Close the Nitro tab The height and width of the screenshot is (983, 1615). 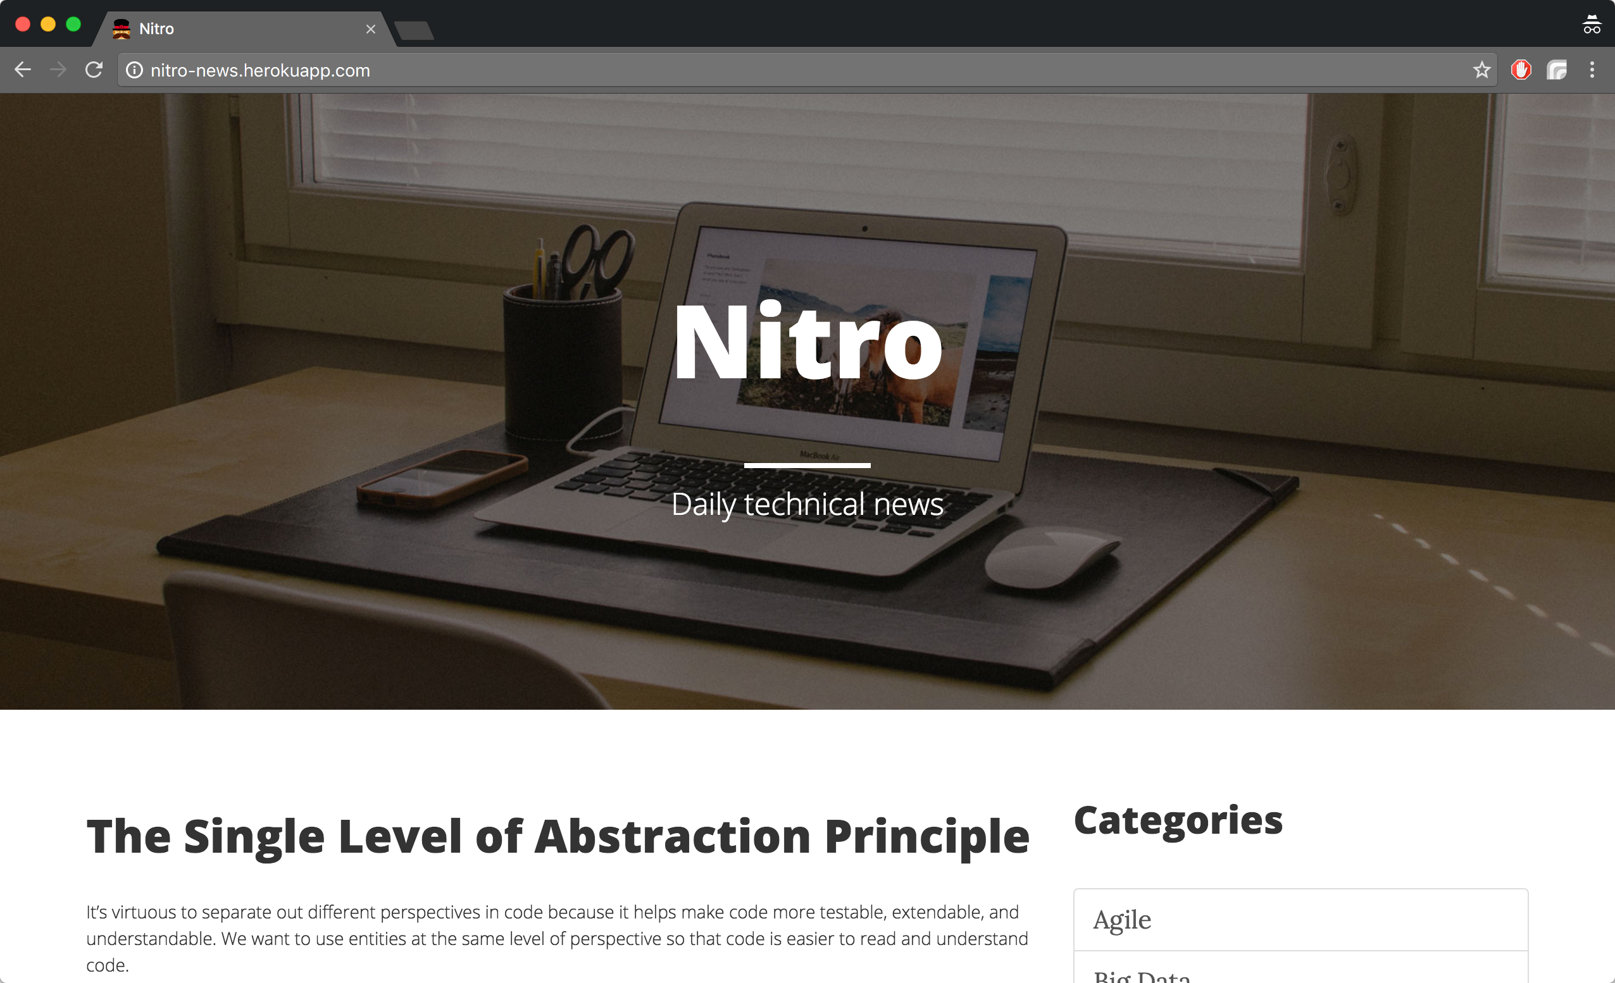[x=371, y=29]
